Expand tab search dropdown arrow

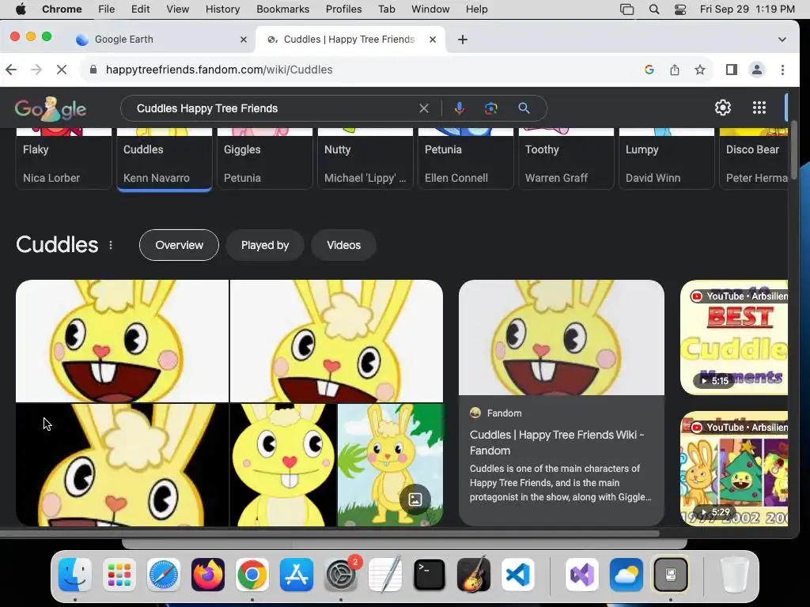coord(782,40)
